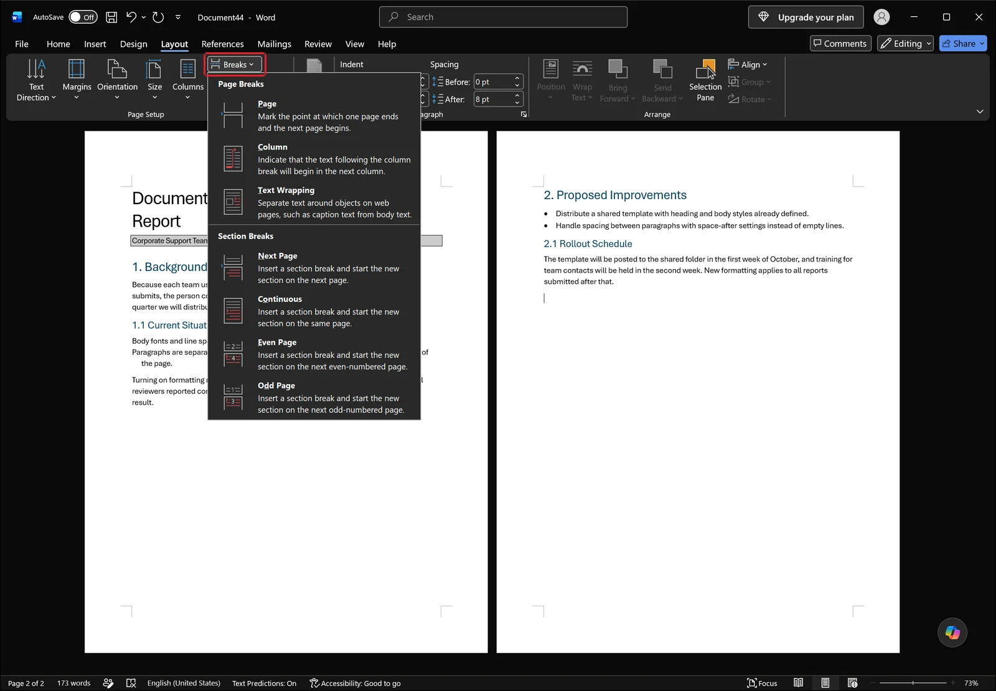
Task: Toggle the AutoSave switch
Action: (83, 17)
